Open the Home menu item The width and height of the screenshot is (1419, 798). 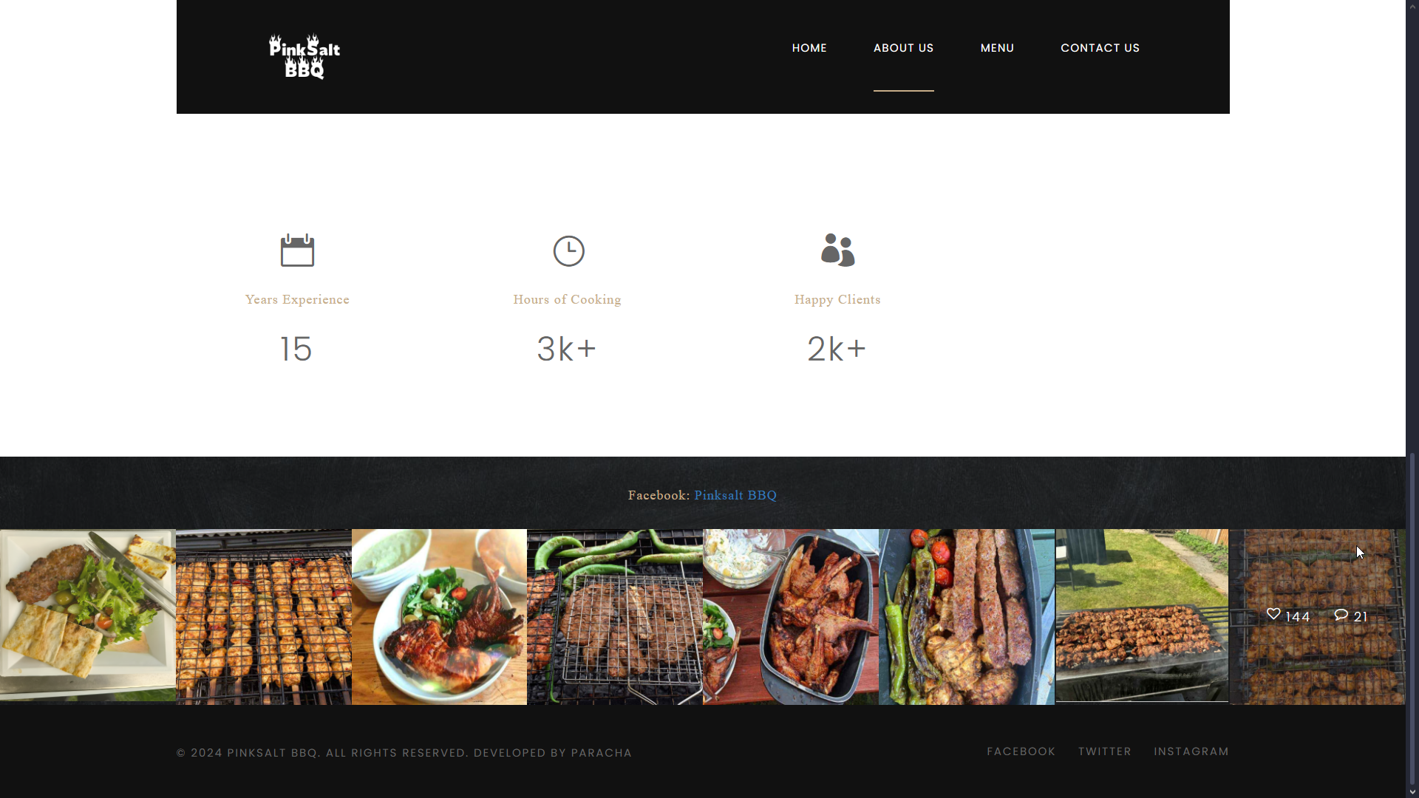click(x=809, y=48)
